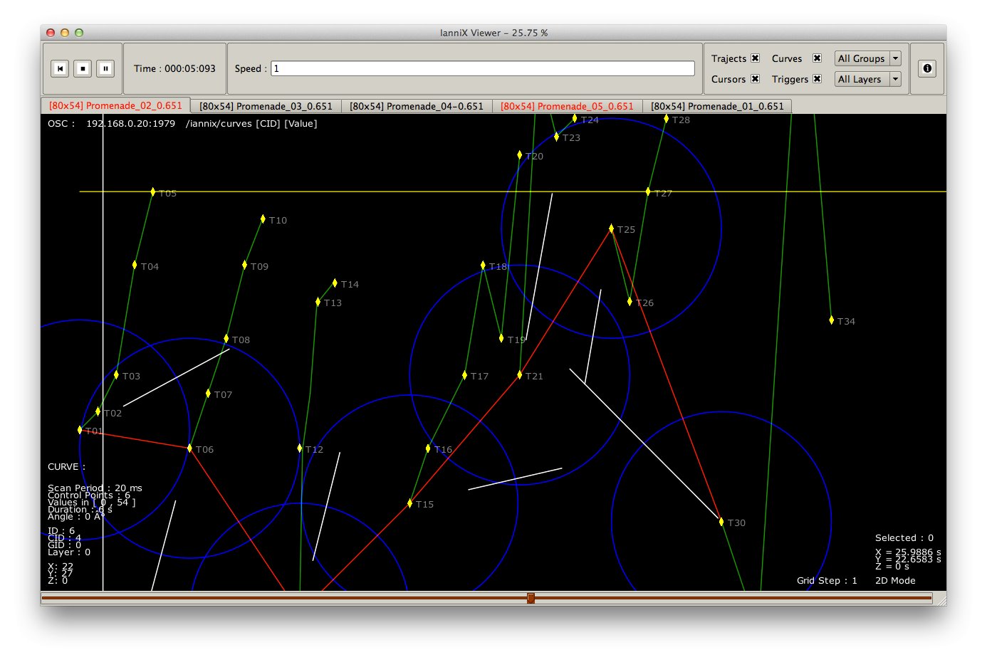Select trigger point T10

coord(263,219)
